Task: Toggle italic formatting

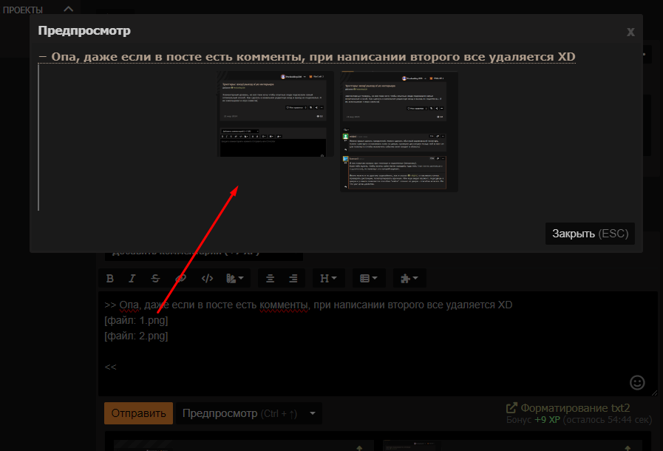Action: coord(132,279)
